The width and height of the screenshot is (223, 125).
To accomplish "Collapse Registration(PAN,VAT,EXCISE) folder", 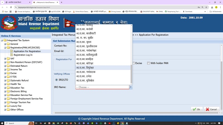I will point(5,47).
